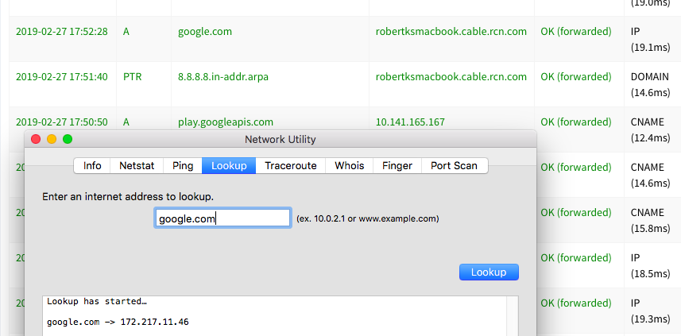The height and width of the screenshot is (336, 681).
Task: Click the google.com domain in the query log
Action: (205, 32)
